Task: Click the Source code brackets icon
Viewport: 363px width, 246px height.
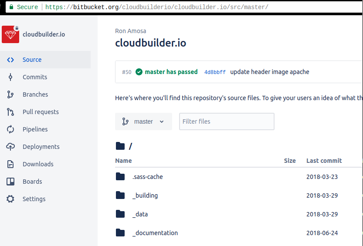Action: click(x=10, y=60)
